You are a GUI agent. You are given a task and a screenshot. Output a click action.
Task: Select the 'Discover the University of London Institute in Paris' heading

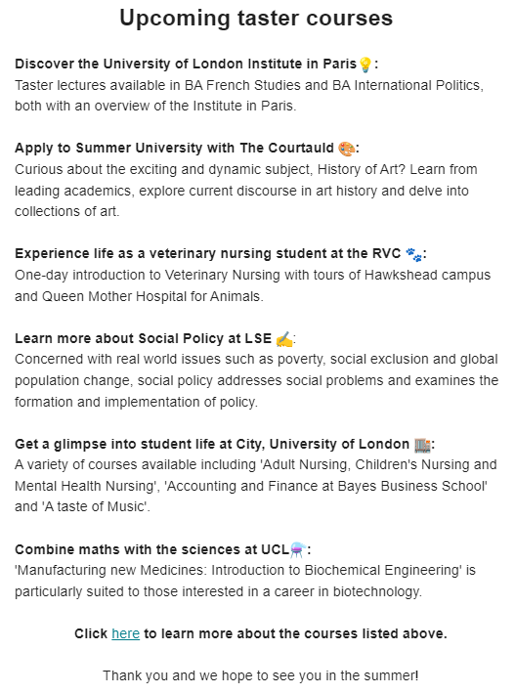point(186,64)
